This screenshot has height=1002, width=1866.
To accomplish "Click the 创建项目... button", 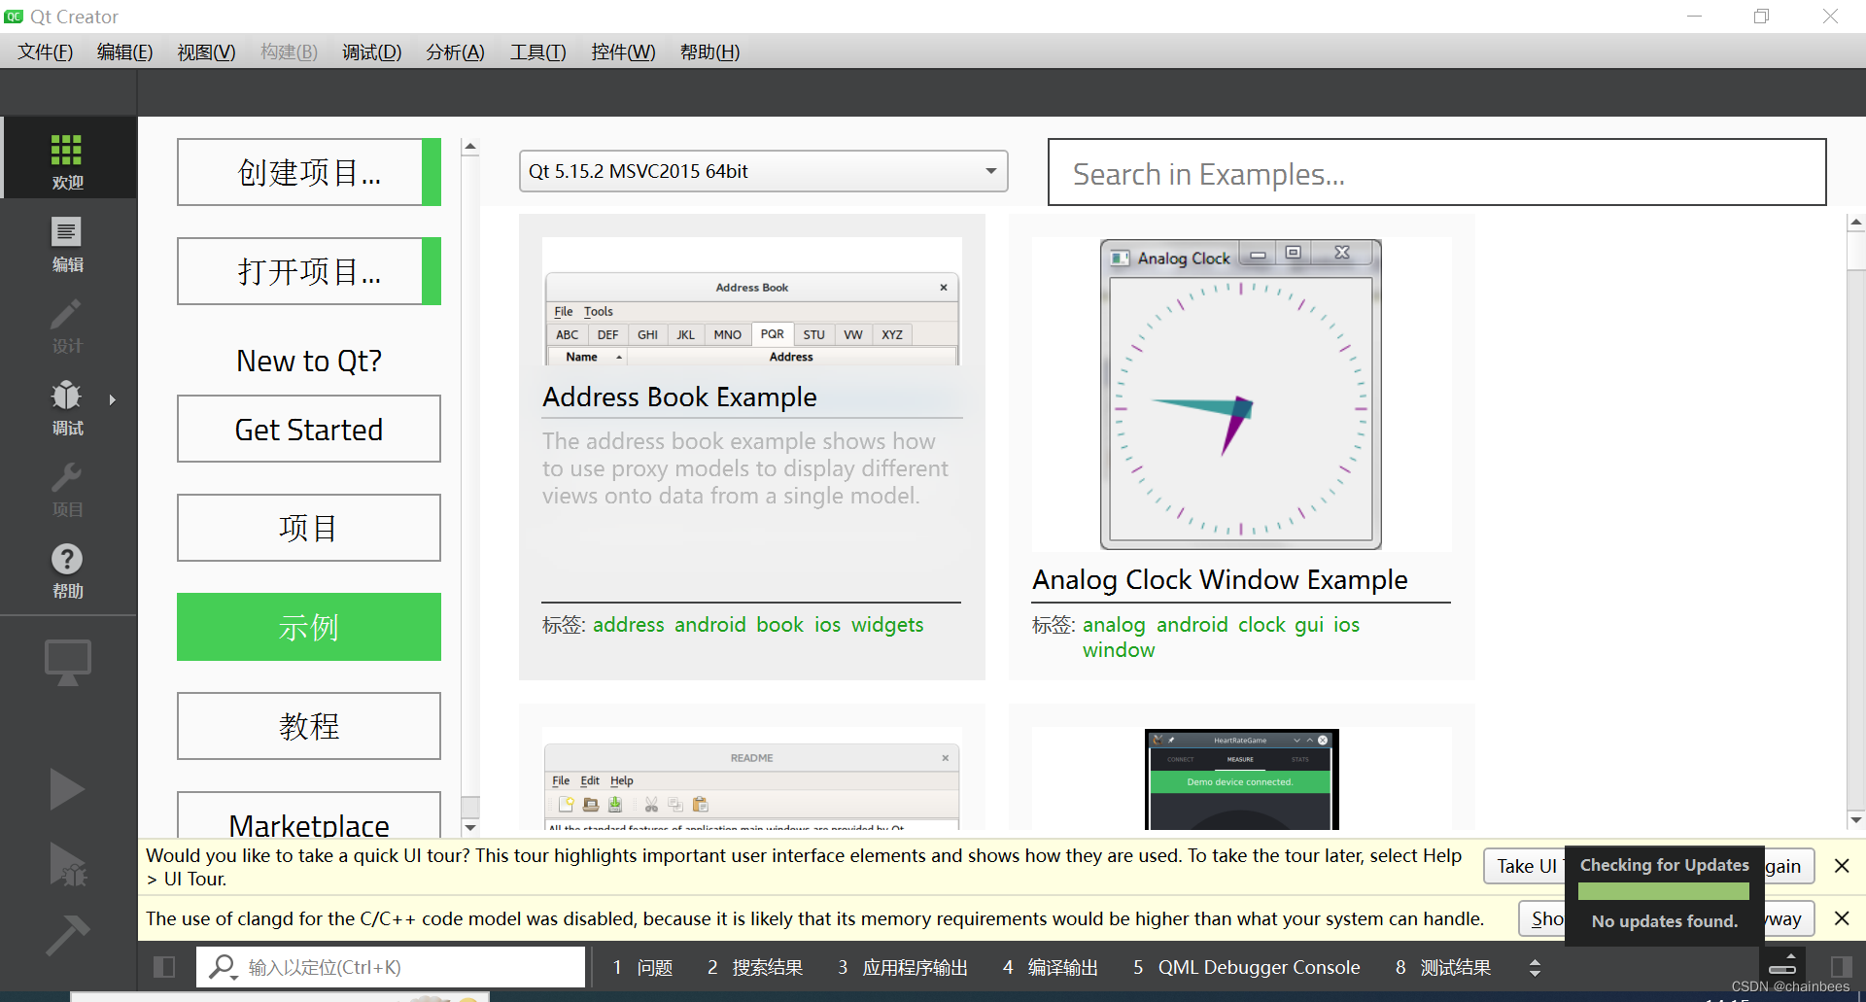I will [x=309, y=172].
